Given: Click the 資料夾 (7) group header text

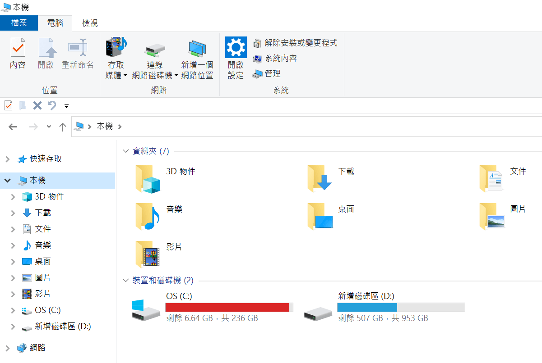Looking at the screenshot, I should pos(151,151).
